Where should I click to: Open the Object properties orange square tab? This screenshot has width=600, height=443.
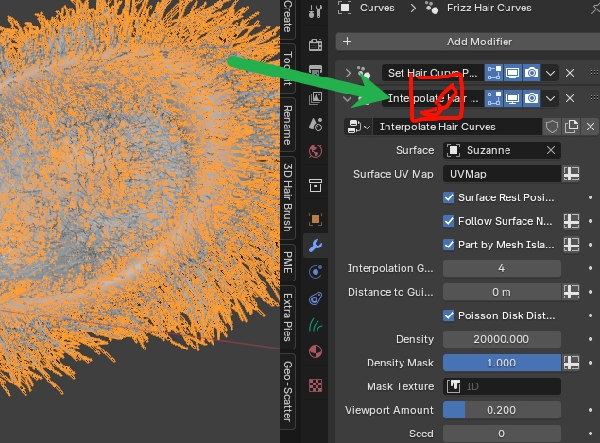tap(316, 219)
